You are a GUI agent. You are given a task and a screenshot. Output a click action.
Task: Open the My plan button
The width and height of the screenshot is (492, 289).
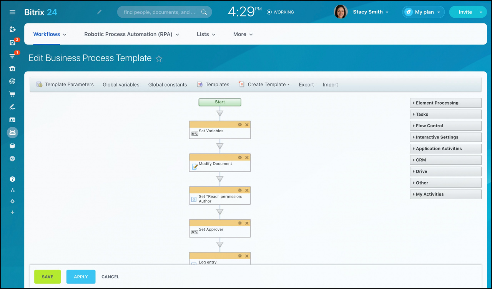coord(424,12)
